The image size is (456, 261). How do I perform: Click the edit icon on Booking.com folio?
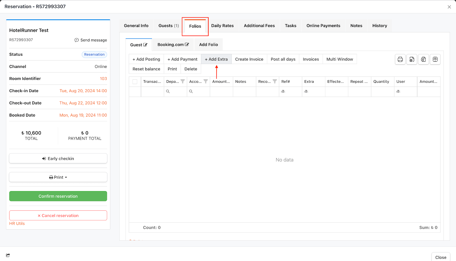click(187, 45)
